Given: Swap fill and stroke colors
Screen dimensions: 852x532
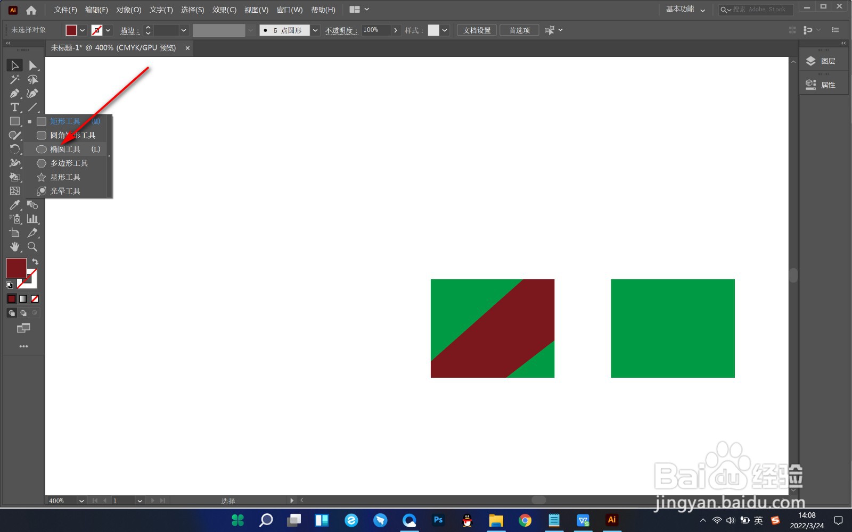Looking at the screenshot, I should pos(35,262).
